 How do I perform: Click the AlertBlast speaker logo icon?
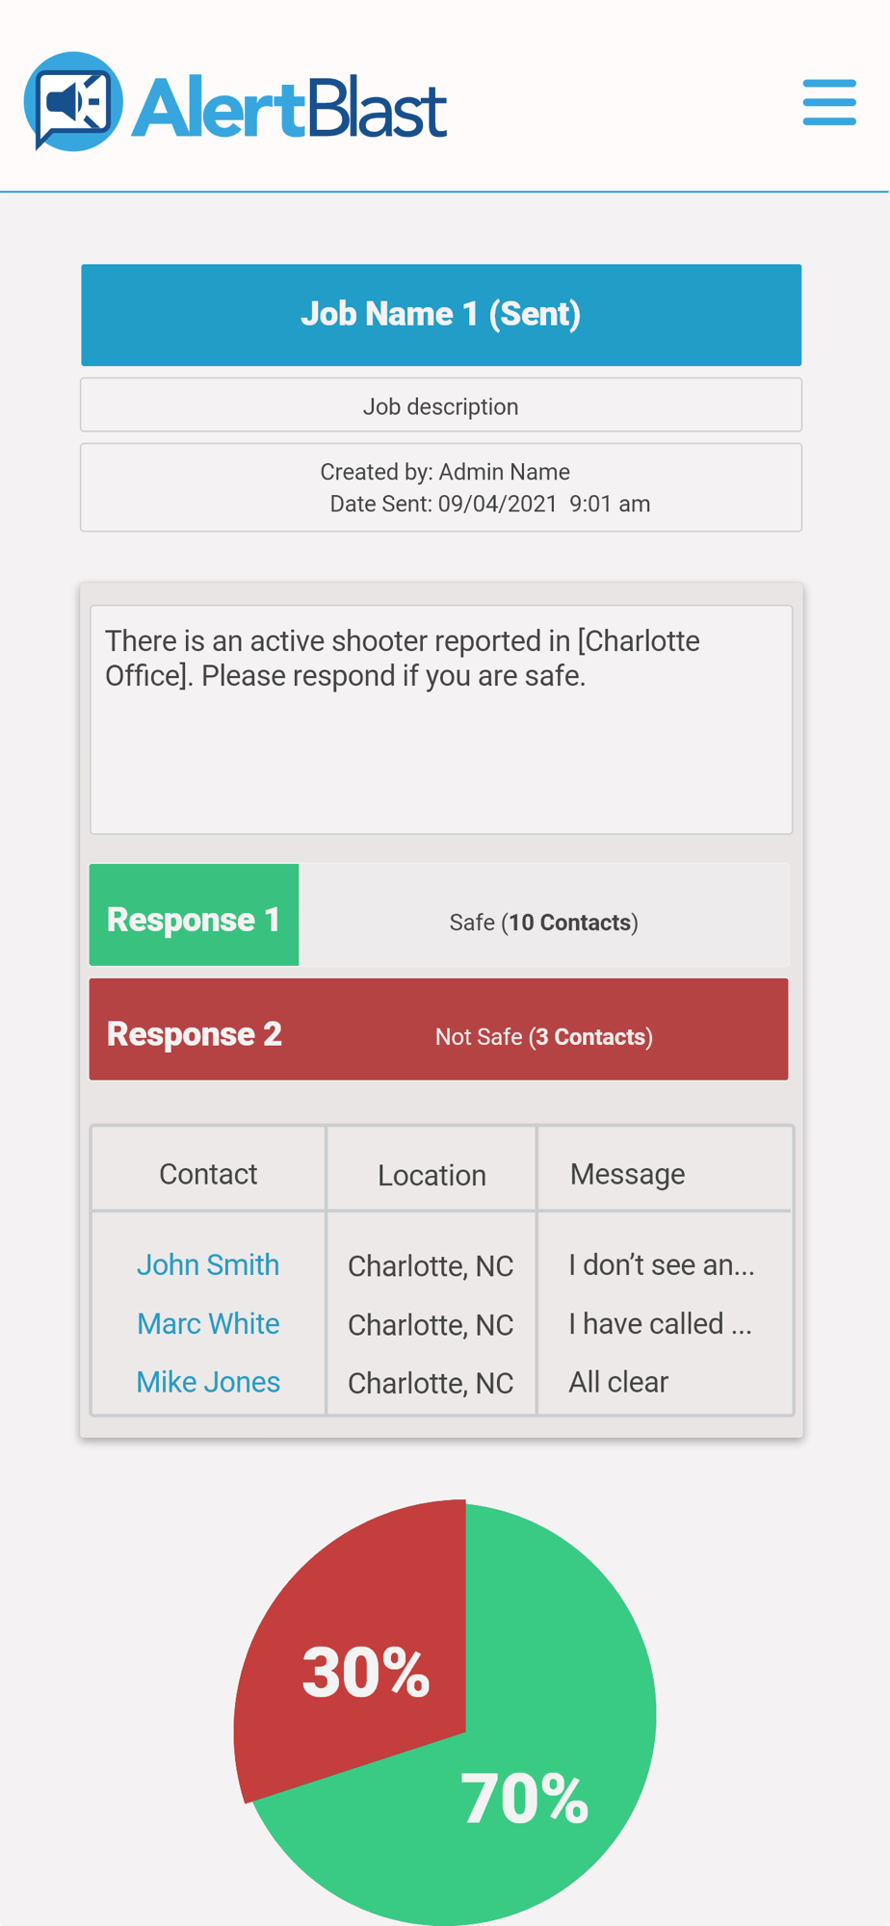point(73,101)
